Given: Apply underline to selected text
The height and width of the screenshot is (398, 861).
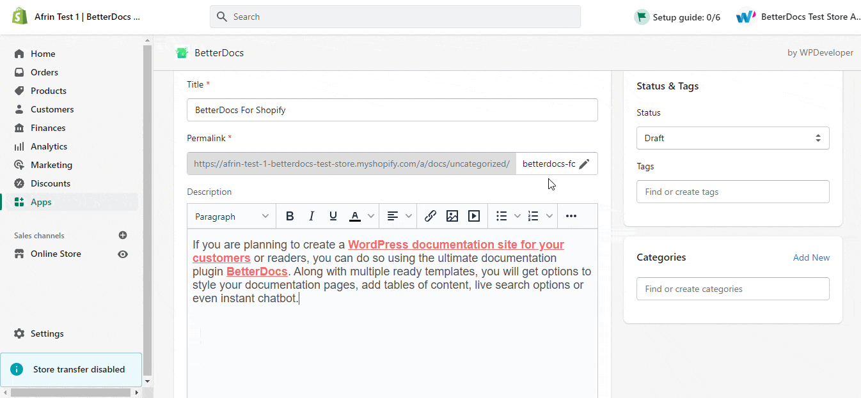Looking at the screenshot, I should (x=333, y=215).
